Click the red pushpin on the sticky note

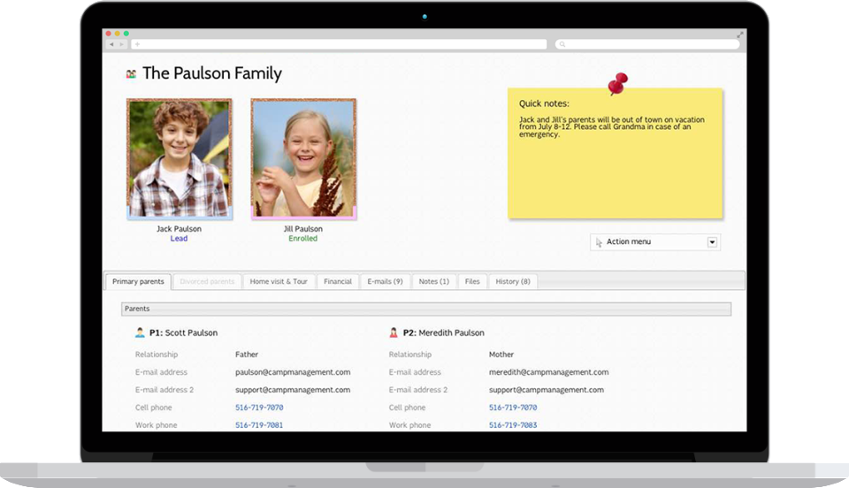[x=617, y=84]
